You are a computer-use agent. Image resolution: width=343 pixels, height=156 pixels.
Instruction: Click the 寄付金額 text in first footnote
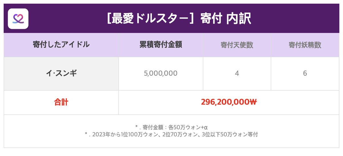154,127
